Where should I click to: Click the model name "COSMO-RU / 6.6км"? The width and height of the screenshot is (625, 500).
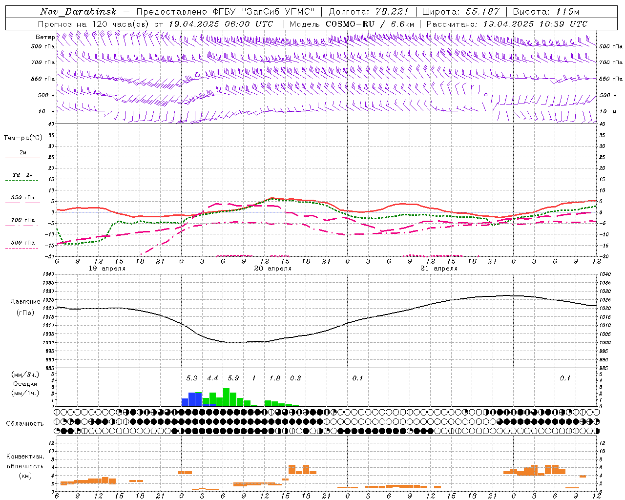point(370,24)
